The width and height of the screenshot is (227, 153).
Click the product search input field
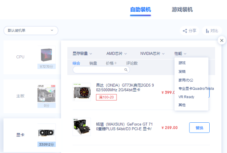(x=101, y=70)
